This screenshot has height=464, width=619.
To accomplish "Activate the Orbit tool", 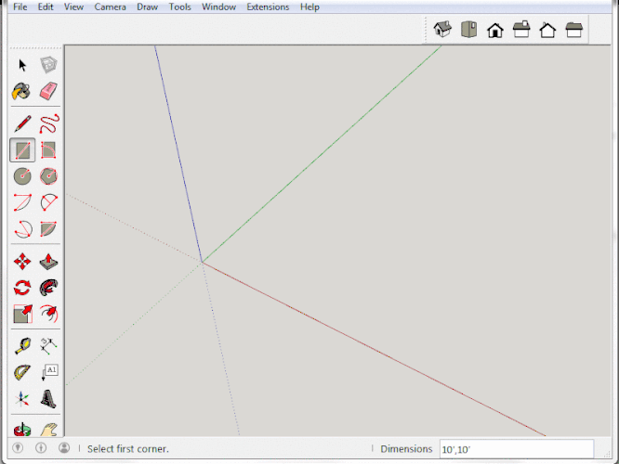I will click(x=22, y=430).
